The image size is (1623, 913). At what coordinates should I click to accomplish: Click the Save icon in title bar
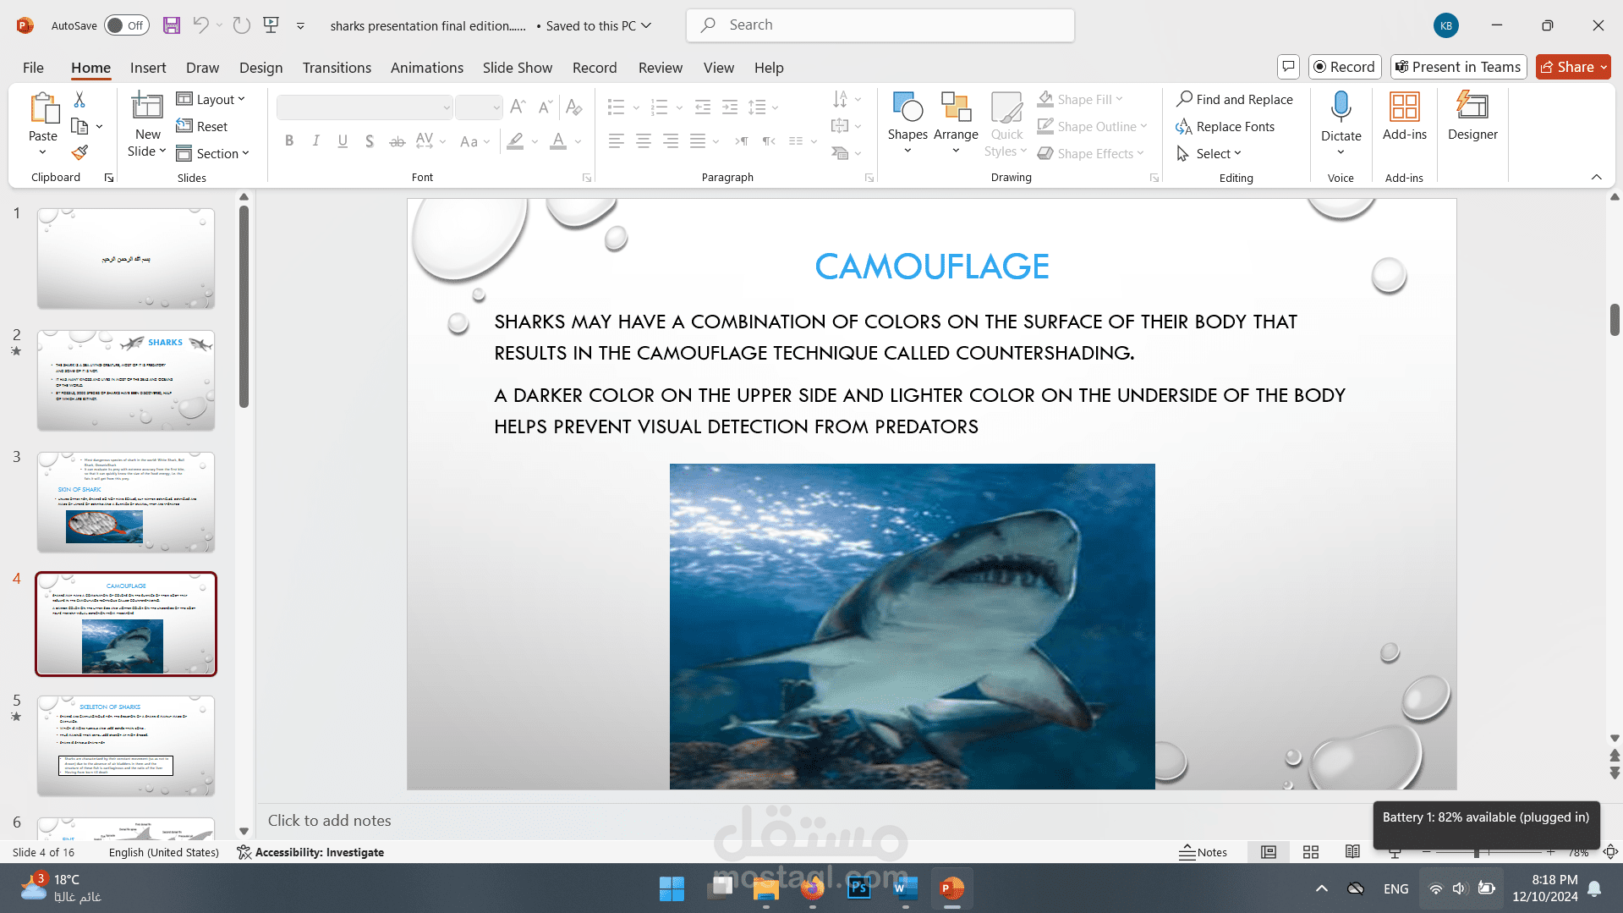point(172,25)
